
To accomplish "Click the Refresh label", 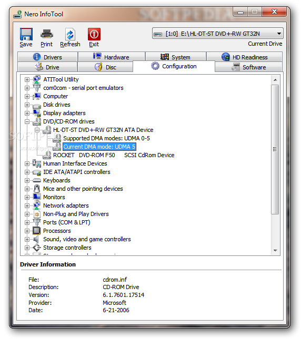I will tap(70, 44).
